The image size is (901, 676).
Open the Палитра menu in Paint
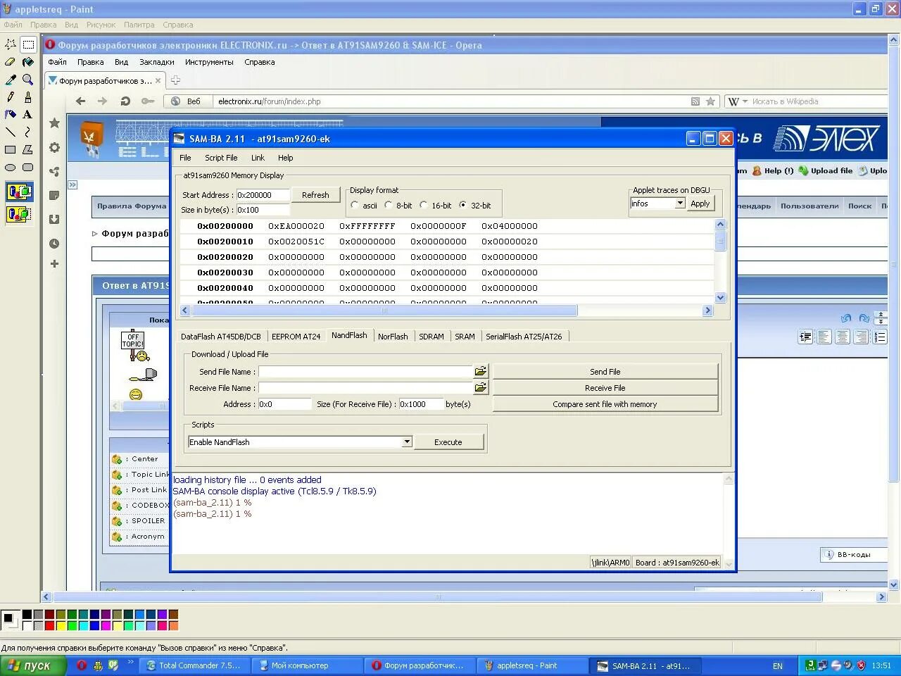(139, 25)
